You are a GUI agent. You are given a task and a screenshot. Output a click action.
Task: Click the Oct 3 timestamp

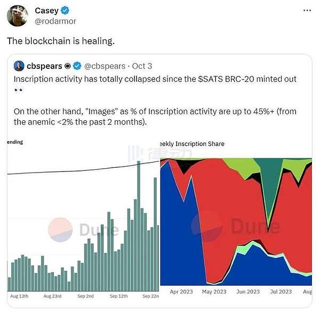(x=141, y=66)
